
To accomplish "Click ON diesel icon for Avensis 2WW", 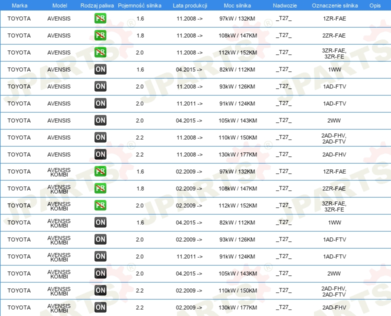I will coord(100,120).
